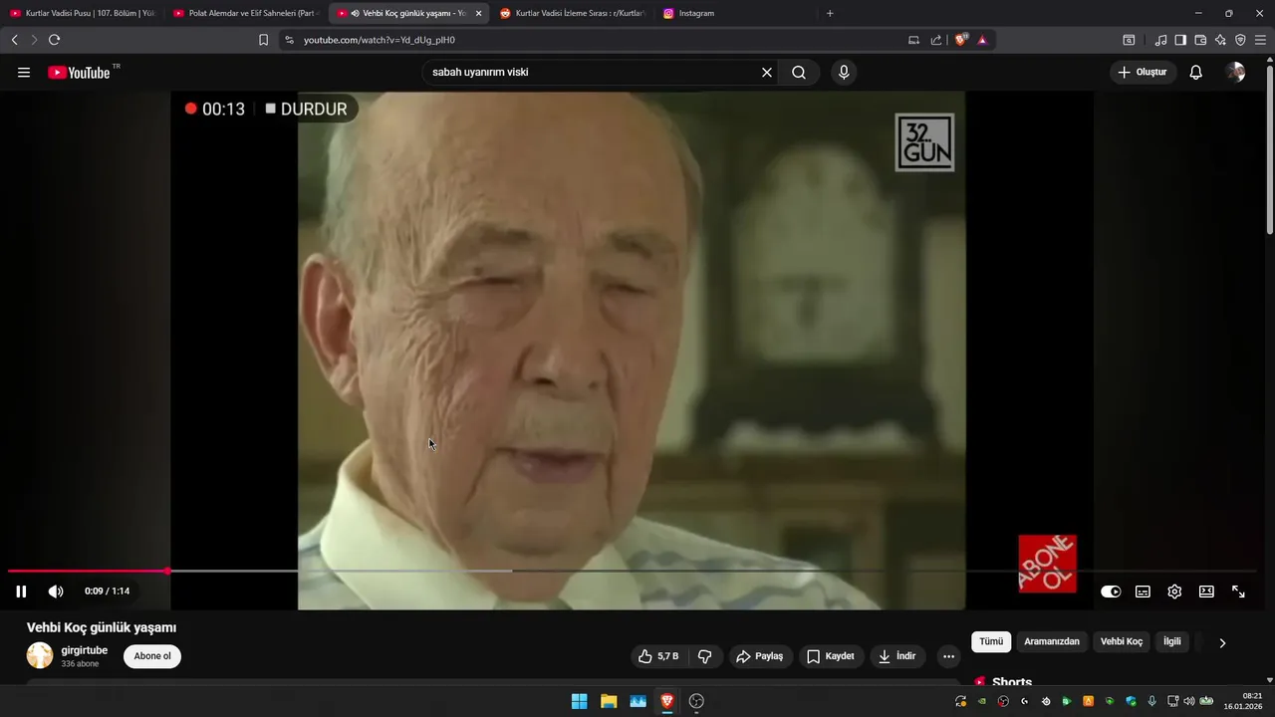The image size is (1275, 717).
Task: Open Brave browser taskbar icon
Action: pos(666,701)
